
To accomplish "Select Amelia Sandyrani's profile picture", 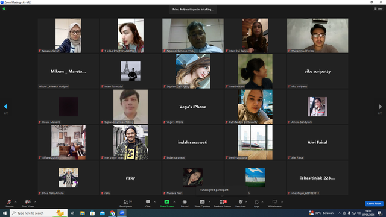I will (x=318, y=107).
